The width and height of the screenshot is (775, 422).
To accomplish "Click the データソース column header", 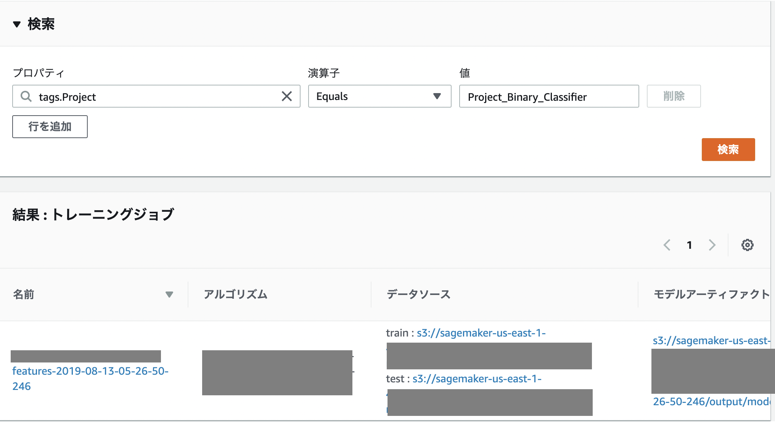I will tap(418, 295).
